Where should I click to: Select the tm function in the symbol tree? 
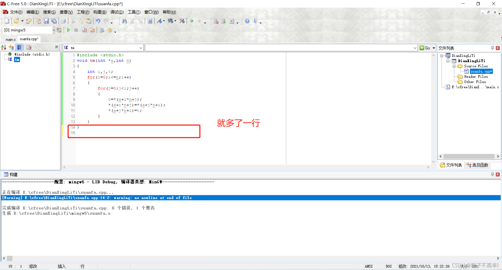(x=17, y=60)
